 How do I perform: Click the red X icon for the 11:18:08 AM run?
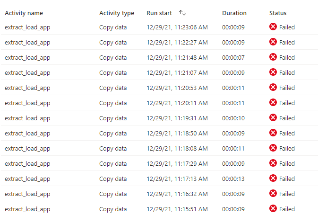[x=273, y=148]
